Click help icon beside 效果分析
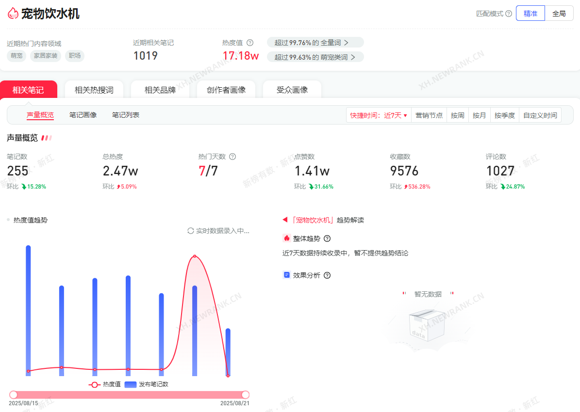 tap(327, 275)
